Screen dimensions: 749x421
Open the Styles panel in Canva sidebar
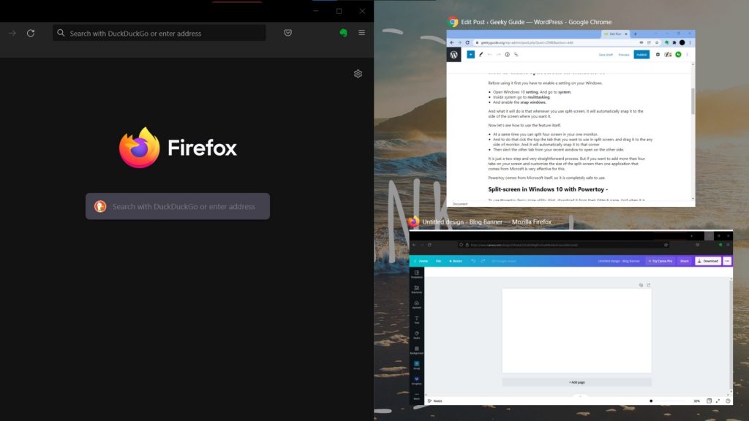click(x=416, y=335)
